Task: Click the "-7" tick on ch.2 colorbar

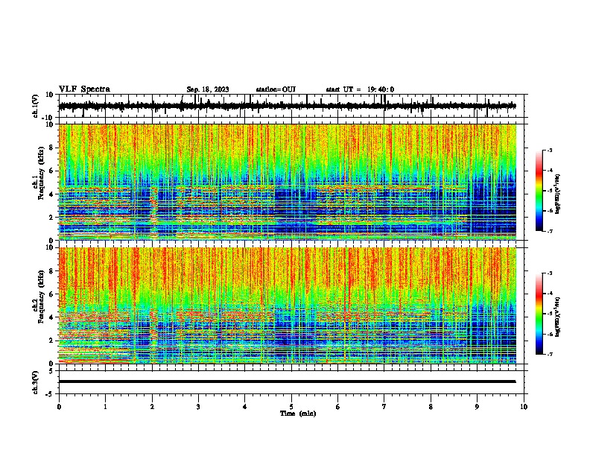Action: coord(550,354)
